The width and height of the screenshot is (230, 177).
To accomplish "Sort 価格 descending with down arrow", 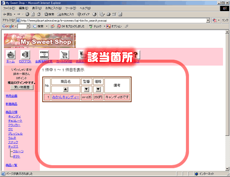I will tap(98, 89).
